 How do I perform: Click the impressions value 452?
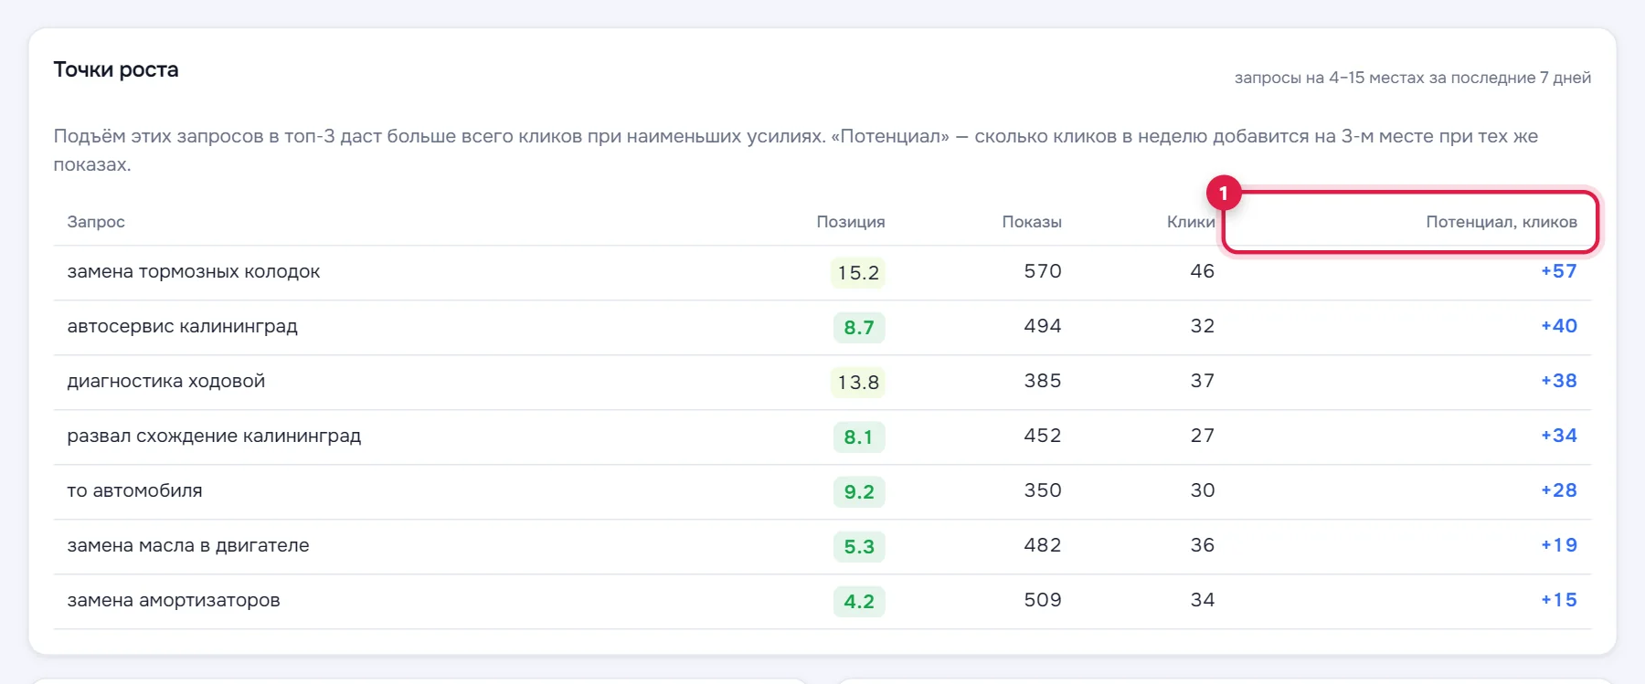(x=1043, y=436)
